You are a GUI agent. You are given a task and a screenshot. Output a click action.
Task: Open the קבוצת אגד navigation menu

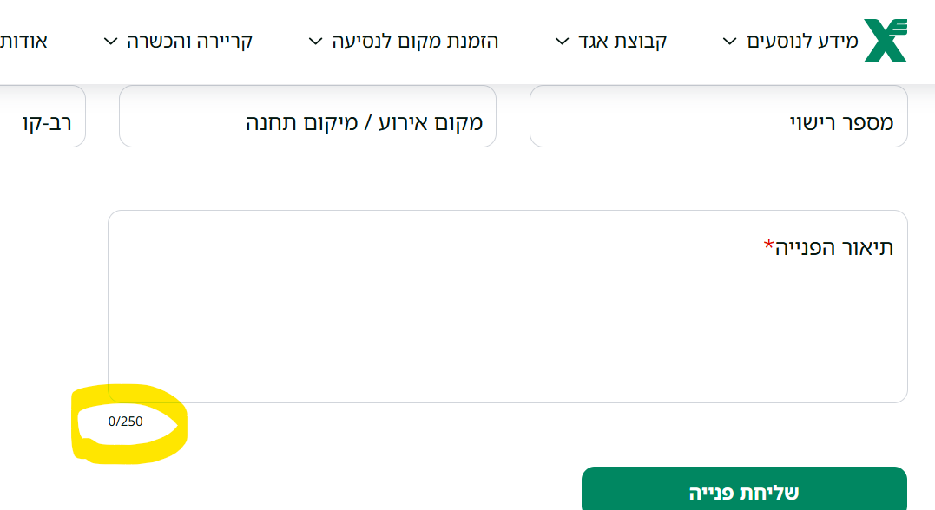(x=621, y=40)
